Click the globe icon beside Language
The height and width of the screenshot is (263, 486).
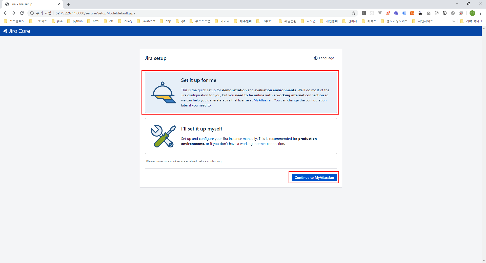click(x=316, y=58)
